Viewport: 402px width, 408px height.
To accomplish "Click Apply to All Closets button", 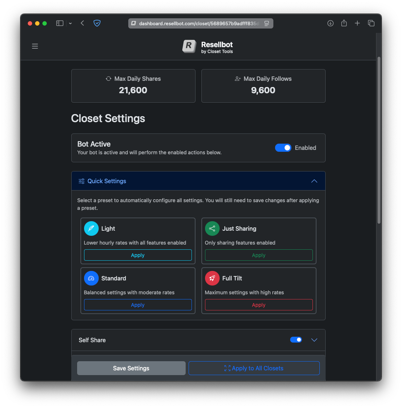I will coord(254,368).
